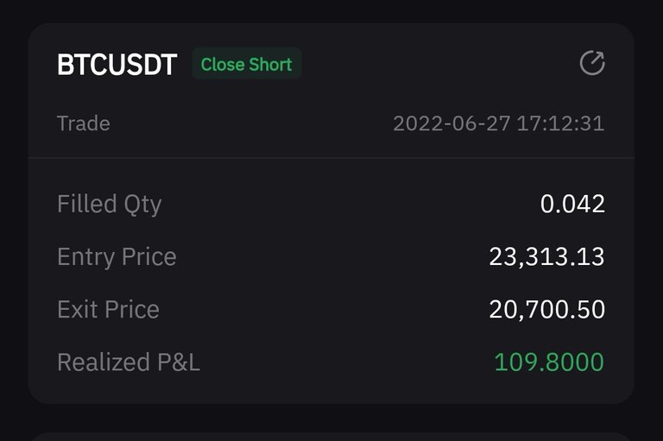This screenshot has width=663, height=441.
Task: Open the BTCUSDT symbol title
Action: [117, 65]
